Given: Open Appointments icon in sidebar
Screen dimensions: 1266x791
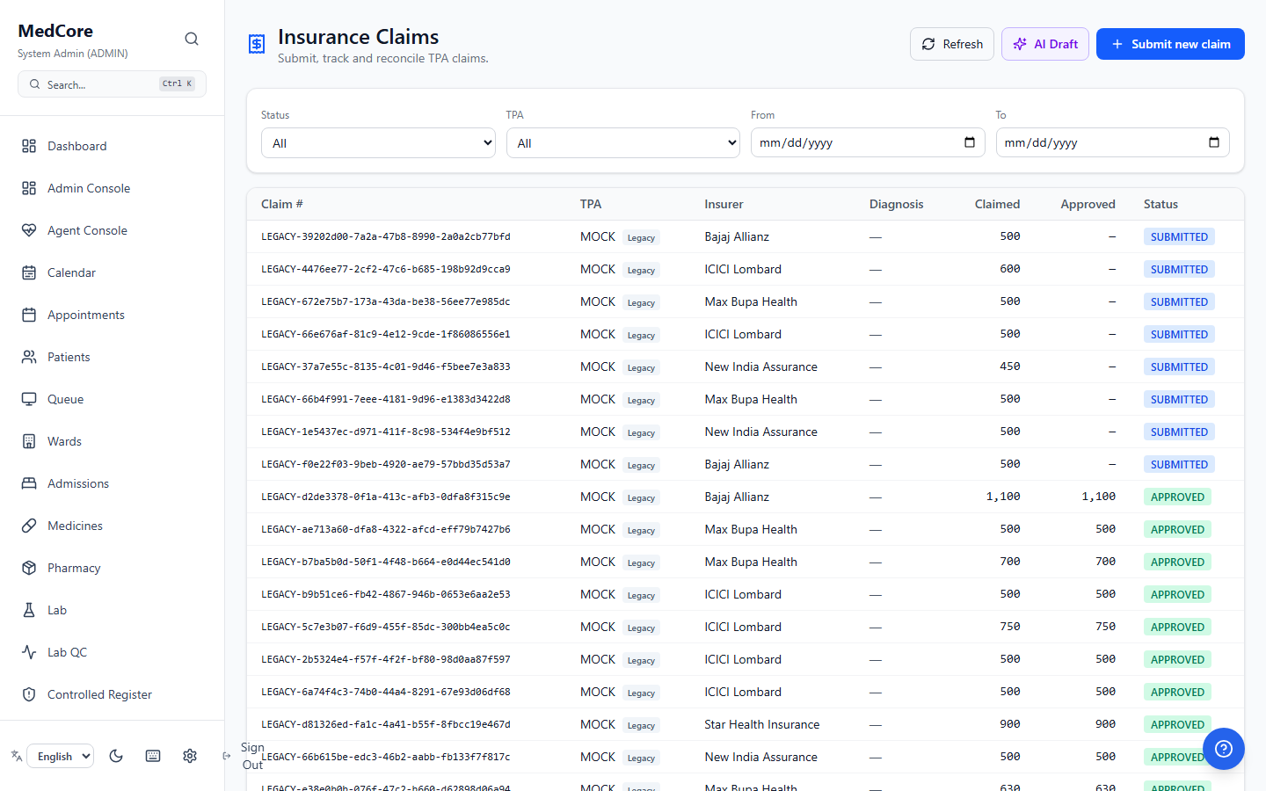Looking at the screenshot, I should click(29, 315).
